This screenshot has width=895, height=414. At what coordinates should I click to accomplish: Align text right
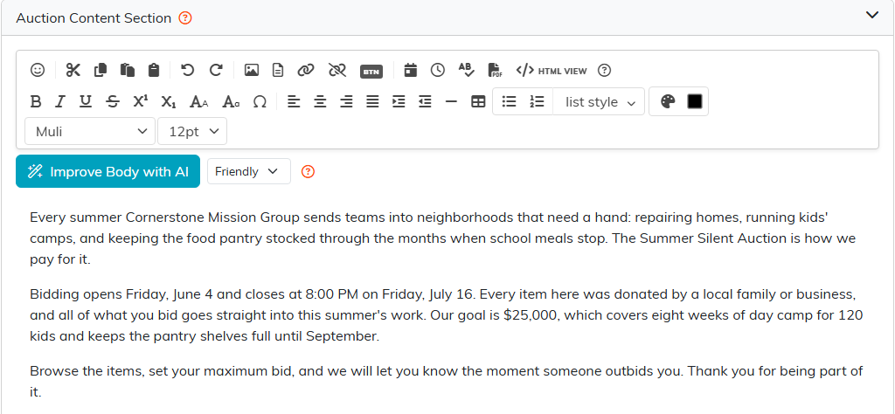coord(346,102)
